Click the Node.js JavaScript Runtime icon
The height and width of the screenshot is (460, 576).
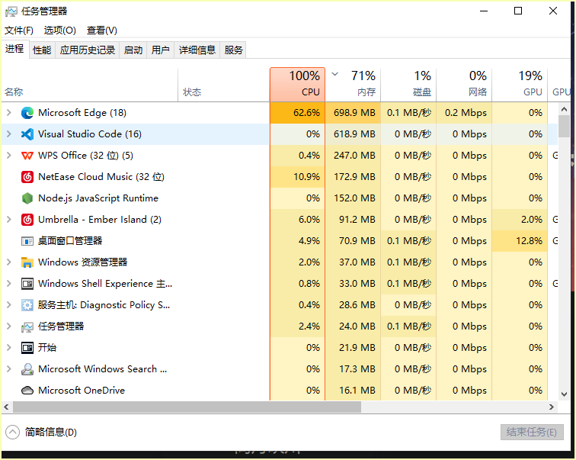pos(27,198)
